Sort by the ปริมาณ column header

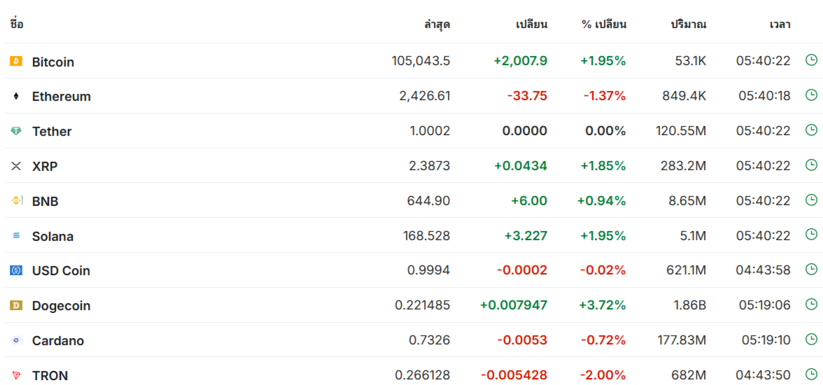point(689,24)
